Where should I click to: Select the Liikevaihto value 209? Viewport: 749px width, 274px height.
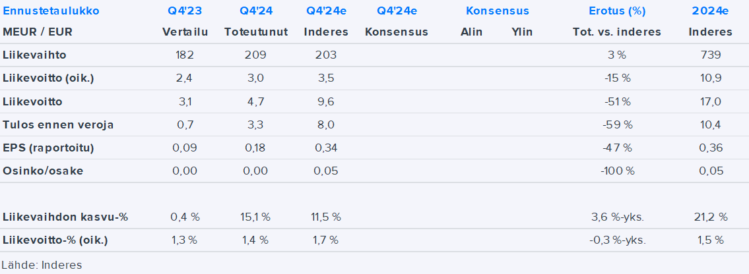(255, 55)
